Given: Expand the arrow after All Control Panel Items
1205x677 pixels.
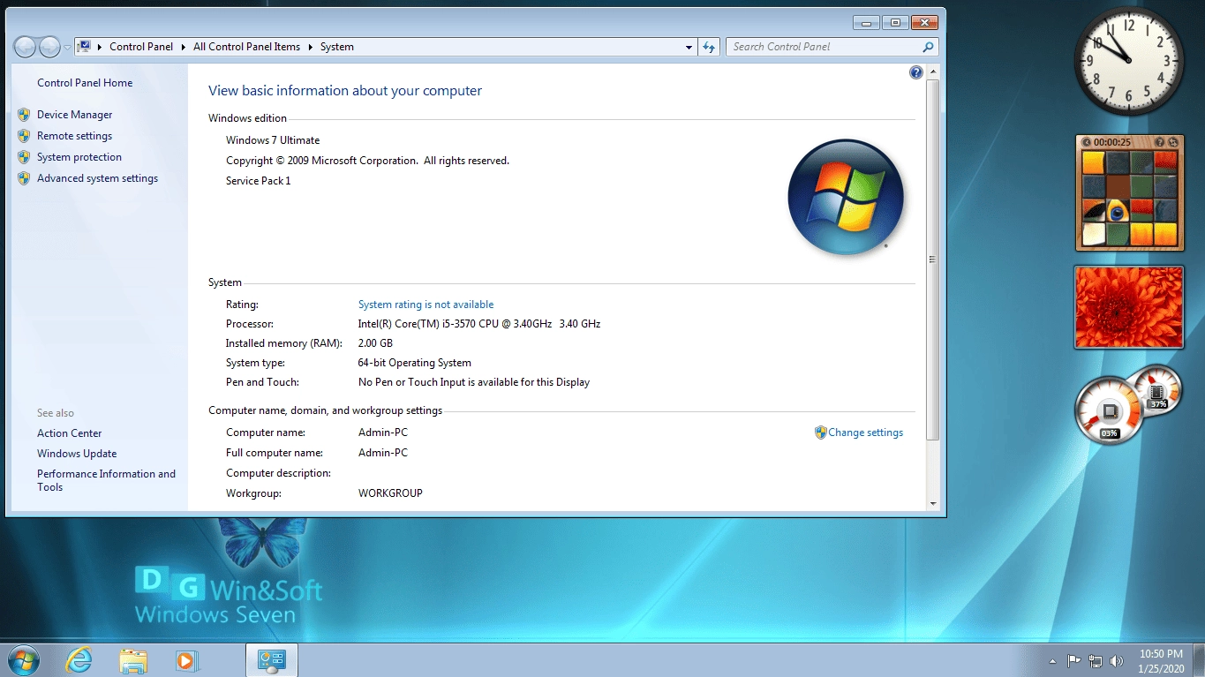Looking at the screenshot, I should (x=310, y=47).
